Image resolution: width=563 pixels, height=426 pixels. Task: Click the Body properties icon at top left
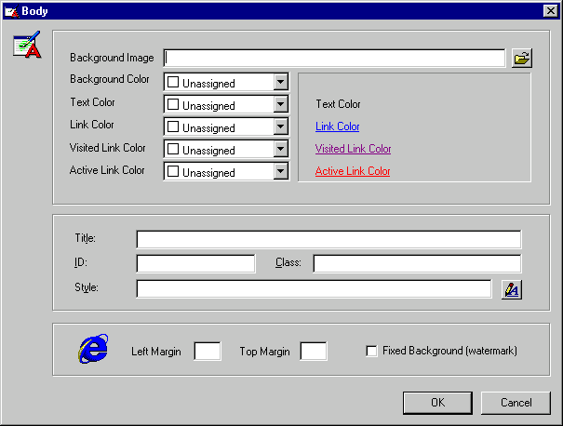pyautogui.click(x=27, y=46)
